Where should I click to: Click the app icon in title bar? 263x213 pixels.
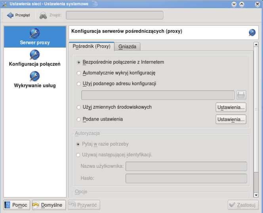4,4
